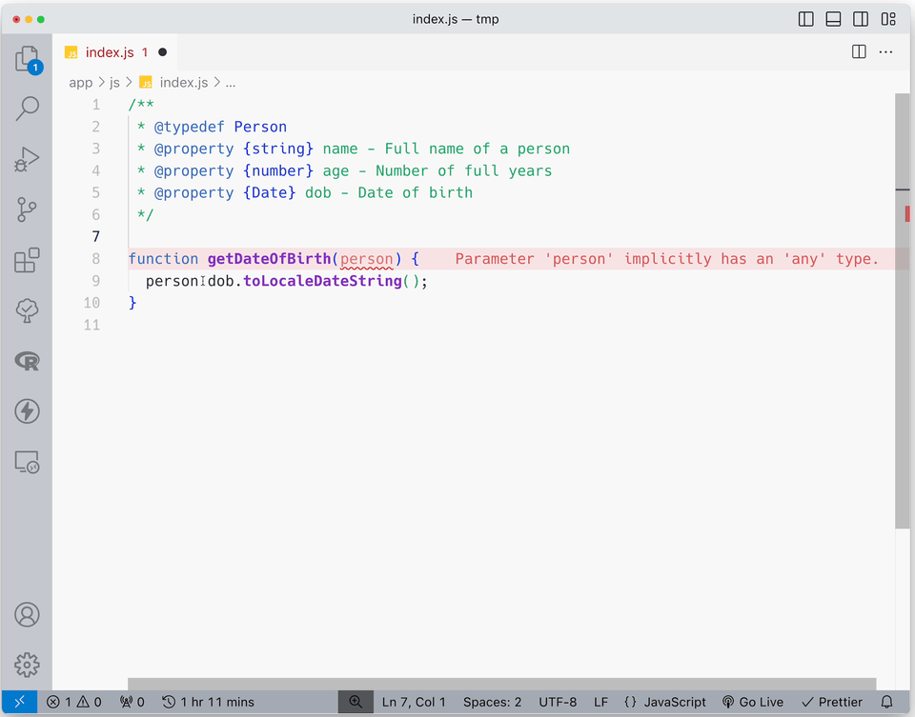Split the editor to the right
The image size is (915, 717).
859,51
